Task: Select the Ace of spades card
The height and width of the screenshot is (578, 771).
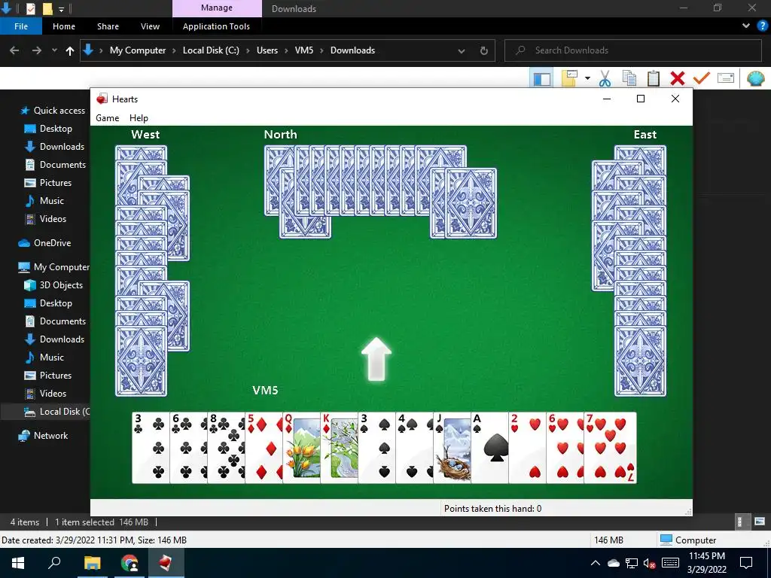Action: tap(489, 448)
